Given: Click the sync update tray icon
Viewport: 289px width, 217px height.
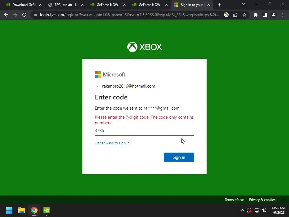Looking at the screenshot, I should (249, 210).
